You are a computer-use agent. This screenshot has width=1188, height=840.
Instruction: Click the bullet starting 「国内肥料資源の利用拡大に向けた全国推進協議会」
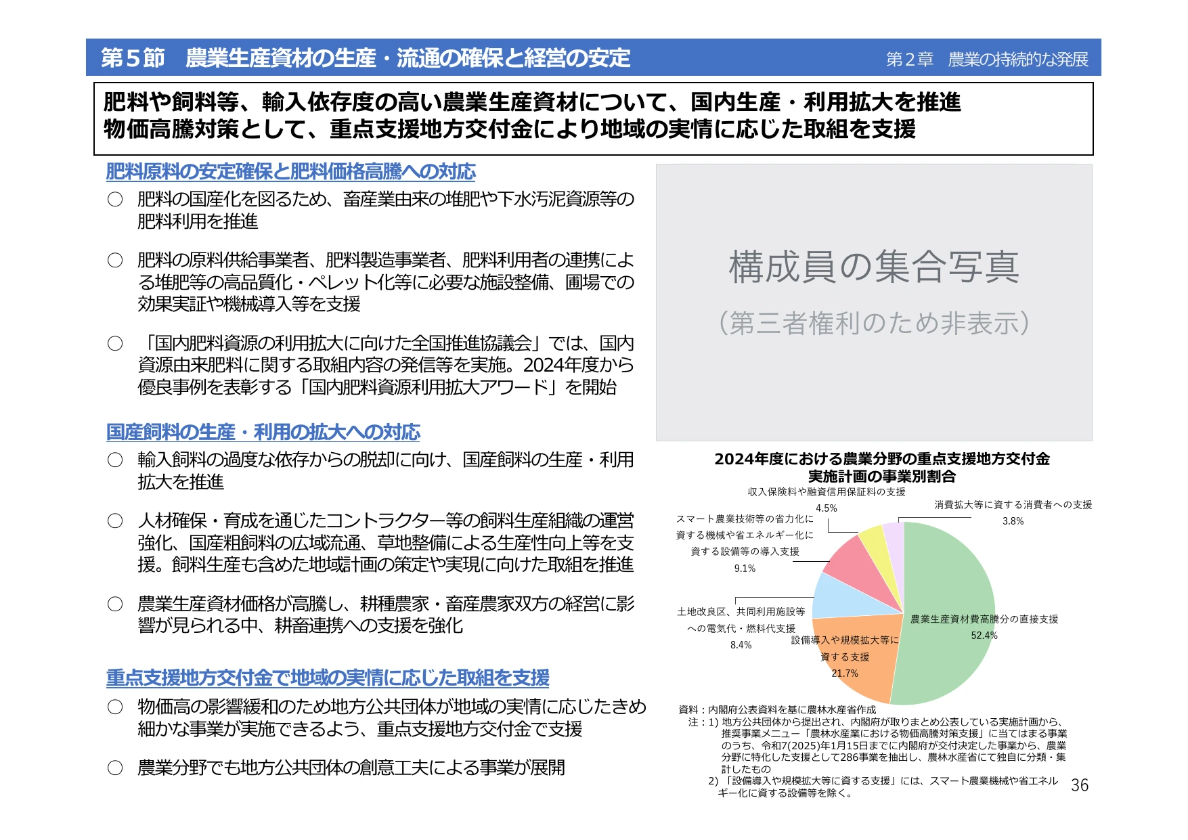[371, 366]
